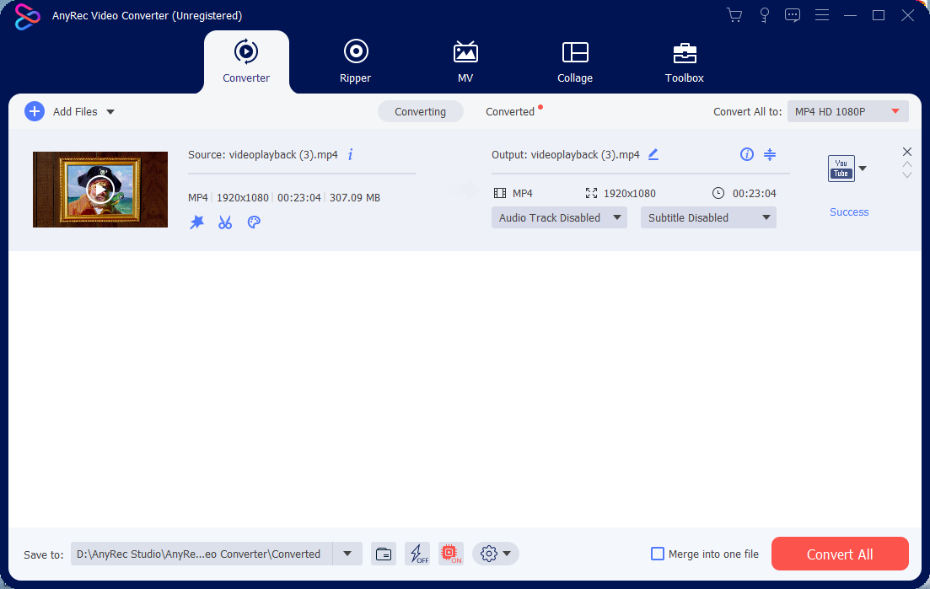Click the pencil icon to rename output
The image size is (930, 589).
[x=653, y=155]
